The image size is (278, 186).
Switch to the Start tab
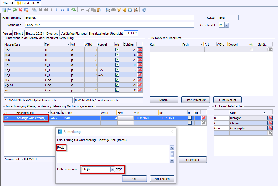click(6, 3)
